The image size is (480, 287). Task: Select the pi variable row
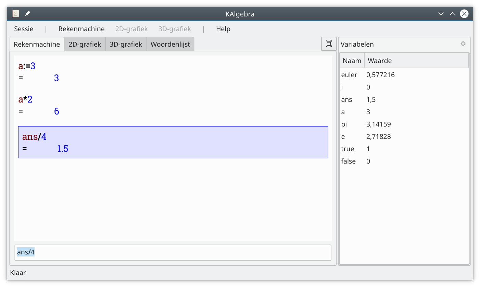[404, 124]
